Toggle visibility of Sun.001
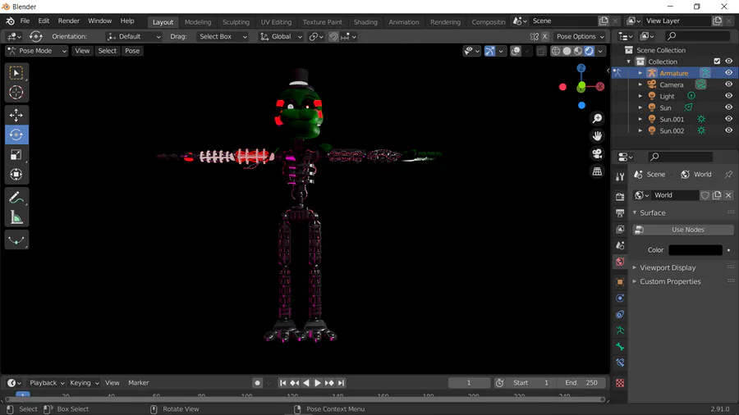The width and height of the screenshot is (739, 415). tap(728, 119)
